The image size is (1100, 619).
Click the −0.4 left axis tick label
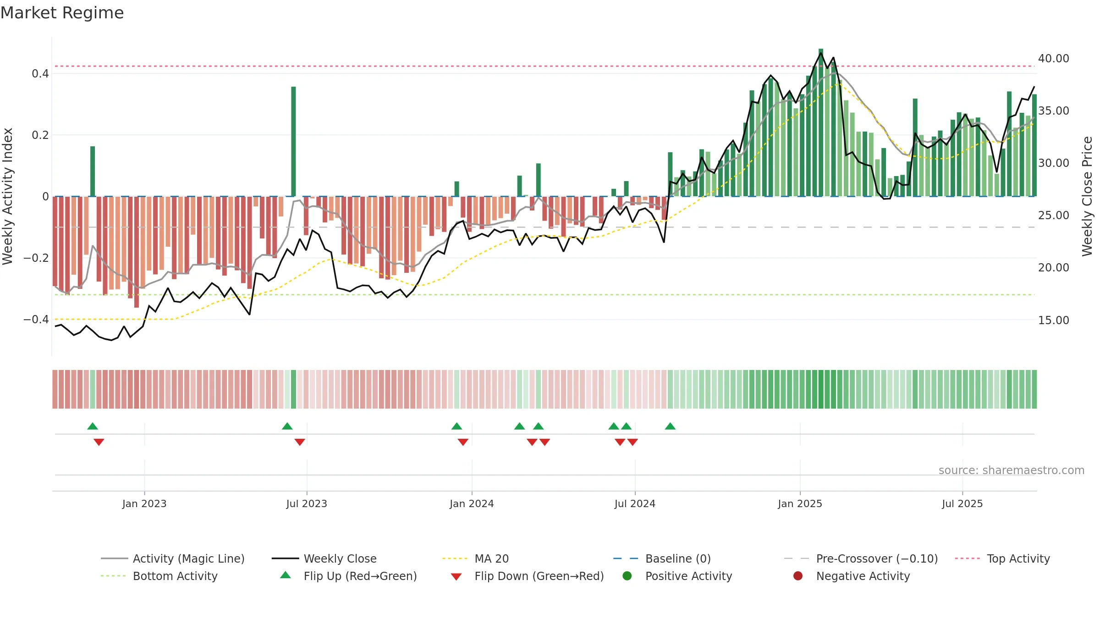pos(36,320)
